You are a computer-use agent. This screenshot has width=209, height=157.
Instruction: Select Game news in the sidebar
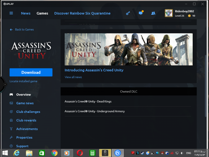pyautogui.click(x=25, y=103)
